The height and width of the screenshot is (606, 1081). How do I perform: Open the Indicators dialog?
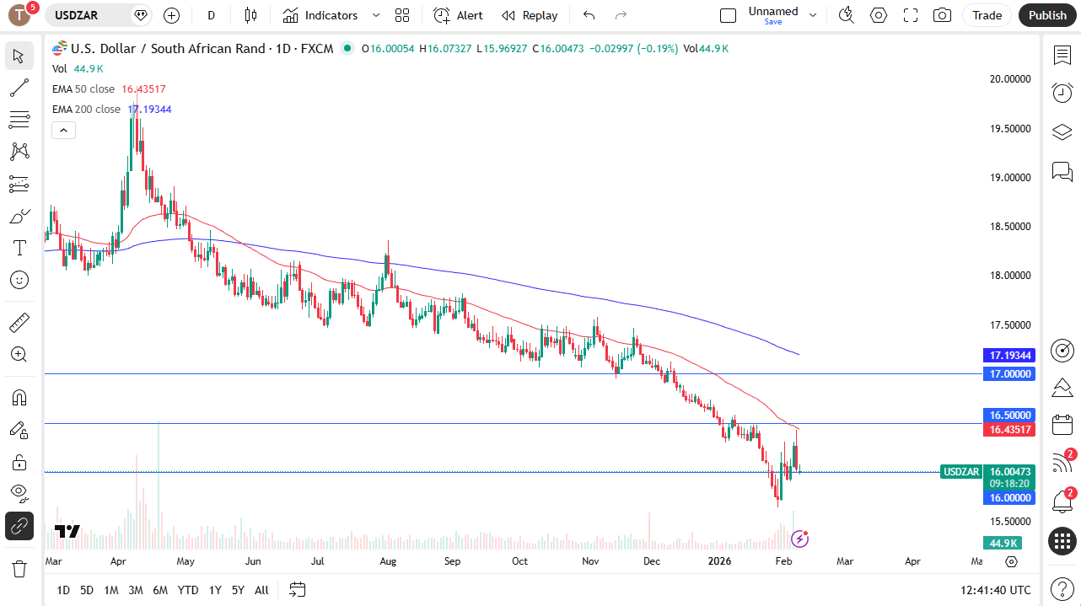320,15
